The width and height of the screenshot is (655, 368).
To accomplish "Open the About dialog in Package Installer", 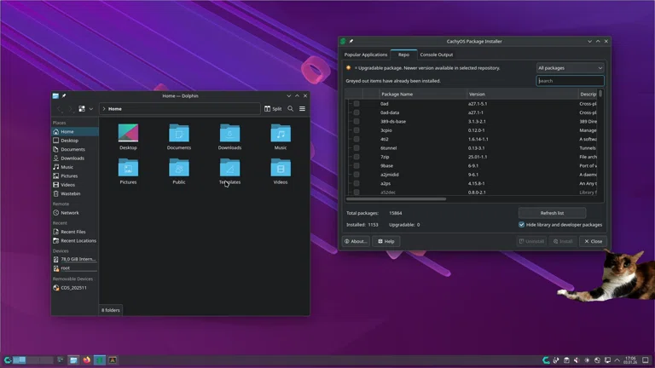I will pos(356,241).
